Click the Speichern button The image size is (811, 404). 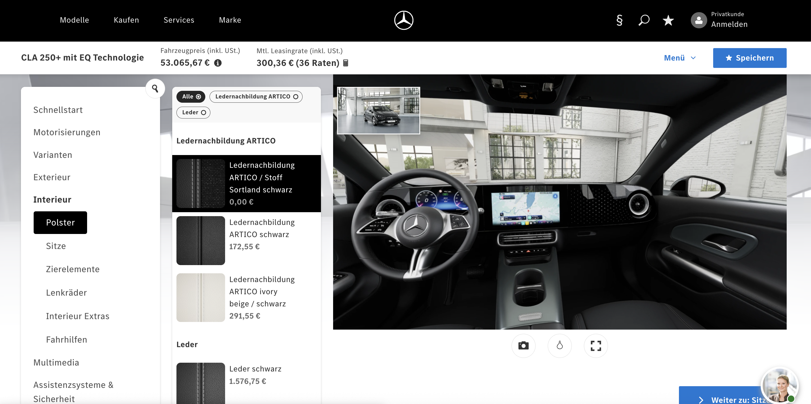[749, 58]
